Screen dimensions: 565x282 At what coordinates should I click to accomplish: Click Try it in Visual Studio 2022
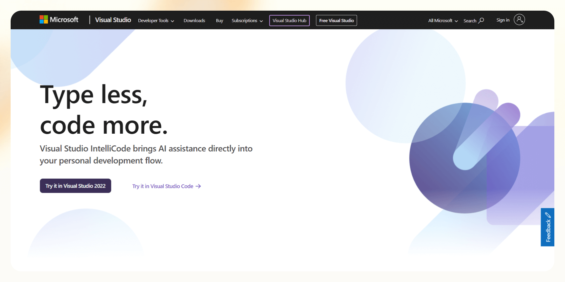point(76,186)
